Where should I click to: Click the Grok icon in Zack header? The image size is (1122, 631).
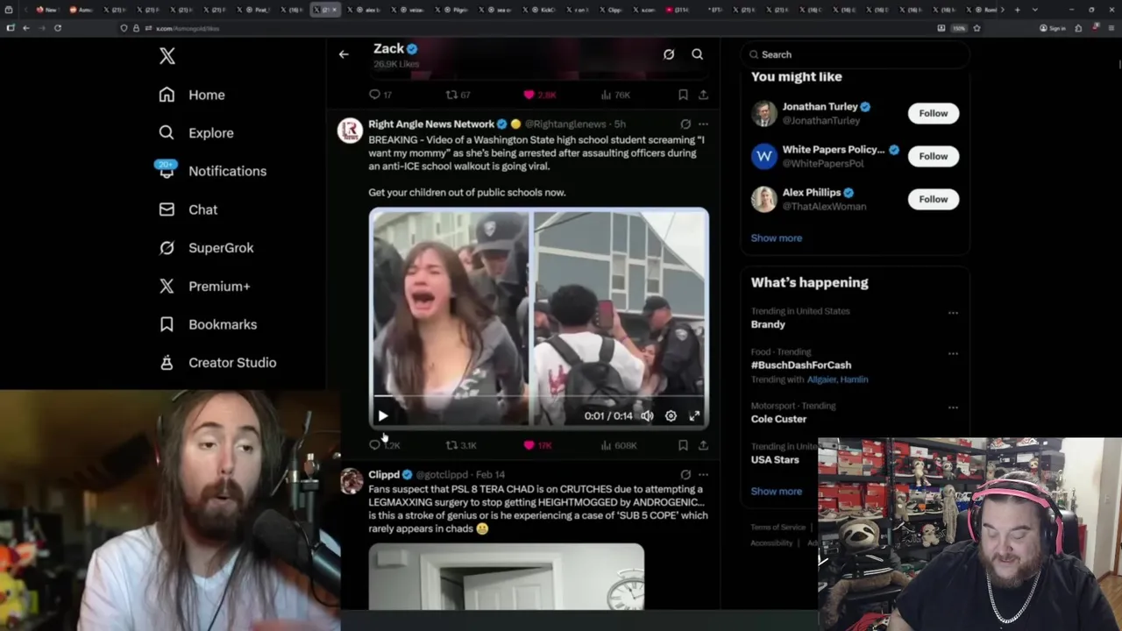point(669,54)
